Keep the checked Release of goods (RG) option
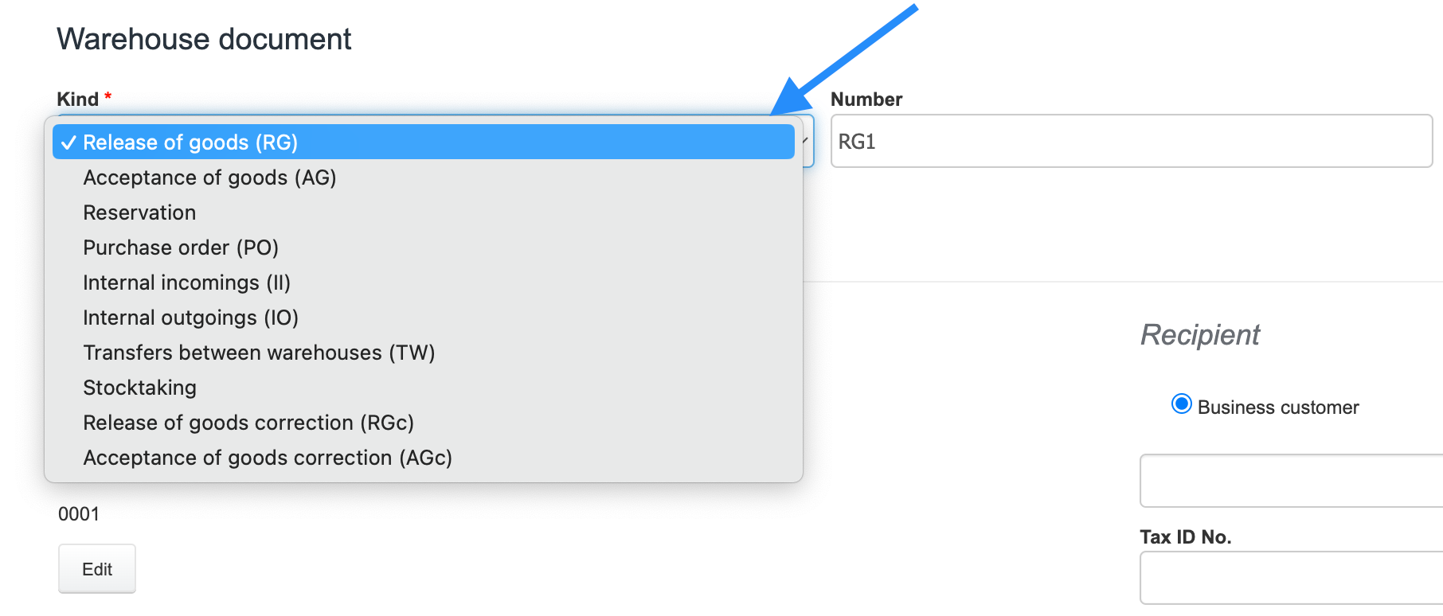This screenshot has height=616, width=1443. coord(190,142)
